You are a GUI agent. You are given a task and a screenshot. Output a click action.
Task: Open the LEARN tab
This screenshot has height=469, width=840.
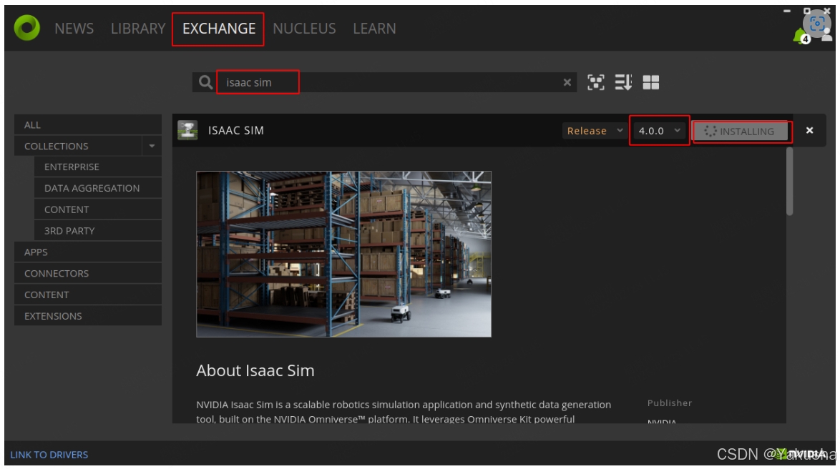coord(374,29)
